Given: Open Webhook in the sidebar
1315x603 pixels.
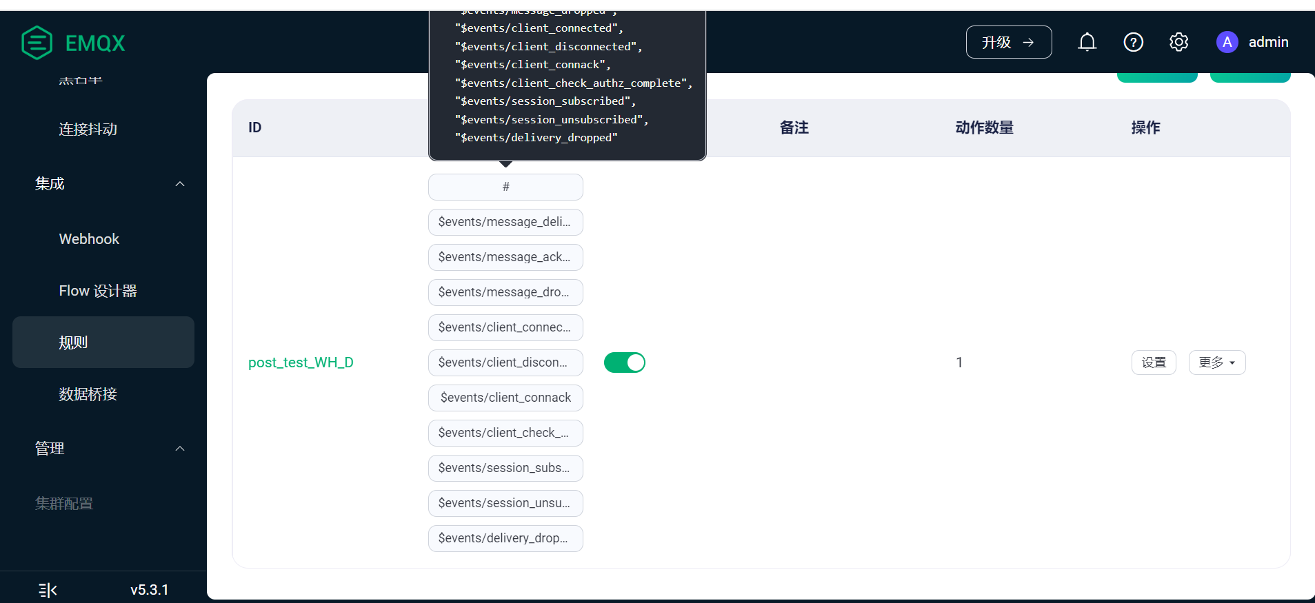Looking at the screenshot, I should pos(89,239).
